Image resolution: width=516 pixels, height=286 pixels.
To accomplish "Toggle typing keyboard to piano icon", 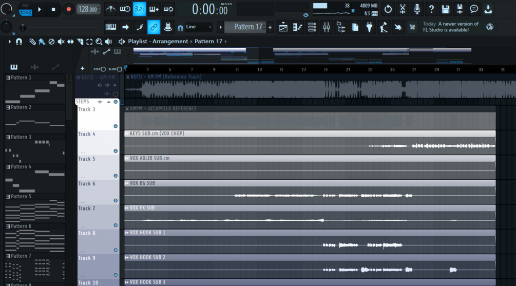I will pyautogui.click(x=111, y=27).
